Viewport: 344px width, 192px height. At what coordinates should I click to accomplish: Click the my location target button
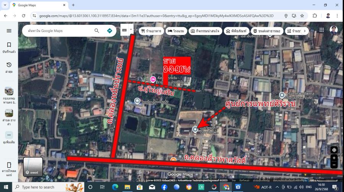coord(334,150)
